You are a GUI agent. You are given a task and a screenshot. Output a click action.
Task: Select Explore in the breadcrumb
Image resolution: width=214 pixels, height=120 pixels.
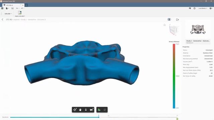(16, 20)
